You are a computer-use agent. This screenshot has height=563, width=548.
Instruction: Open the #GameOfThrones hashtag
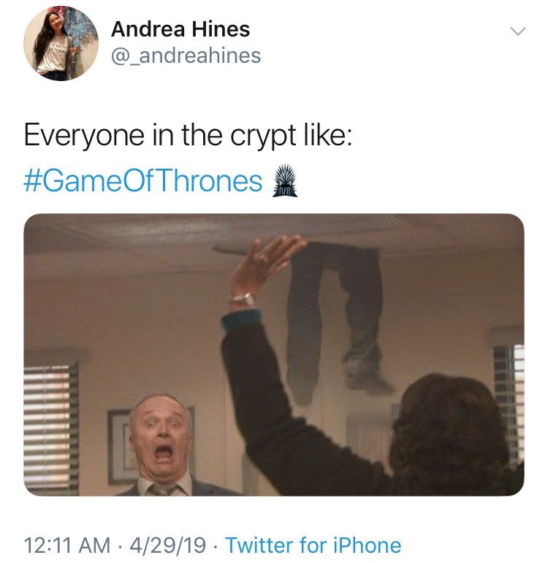tap(143, 181)
